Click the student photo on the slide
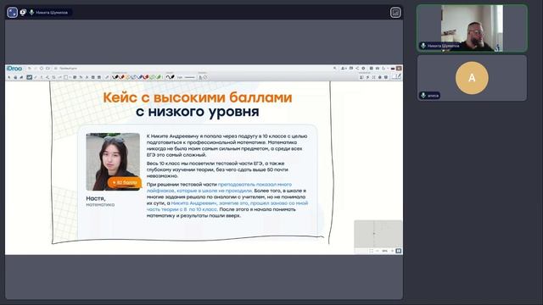 tap(113, 162)
